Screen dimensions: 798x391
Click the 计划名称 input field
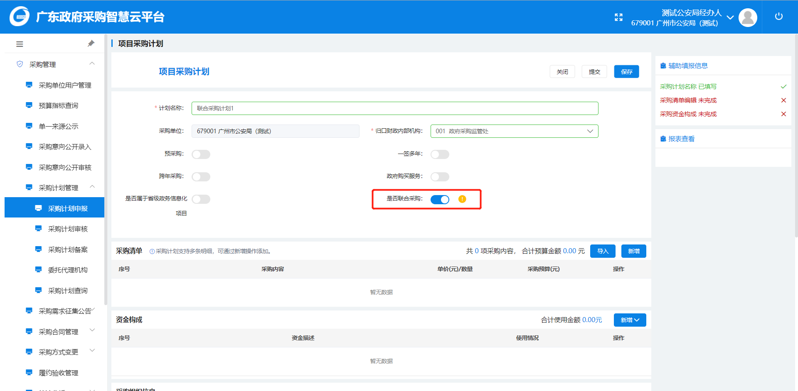coord(394,108)
